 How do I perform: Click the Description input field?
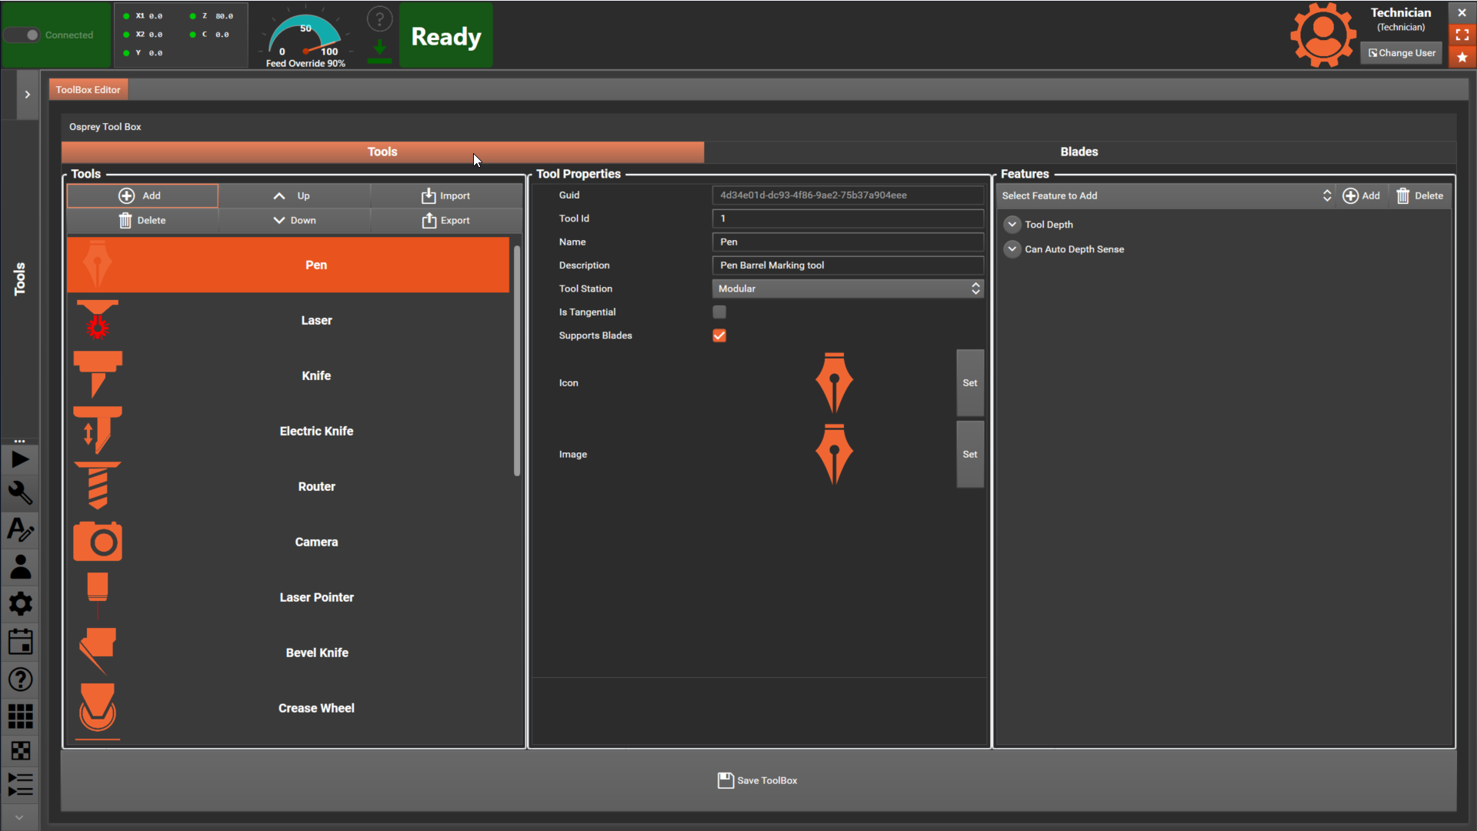pyautogui.click(x=848, y=265)
